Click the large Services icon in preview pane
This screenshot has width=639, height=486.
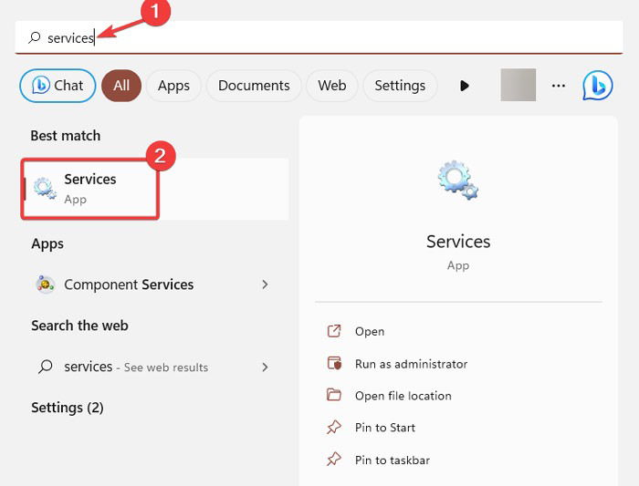pos(458,180)
